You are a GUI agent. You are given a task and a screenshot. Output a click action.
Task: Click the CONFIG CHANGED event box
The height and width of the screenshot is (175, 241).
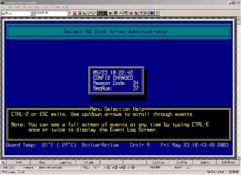pyautogui.click(x=116, y=80)
